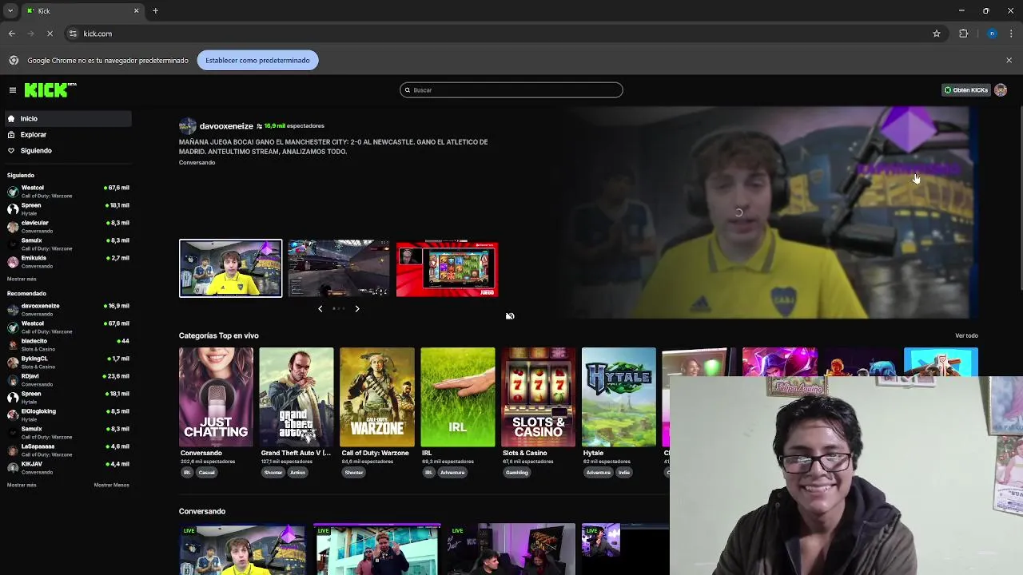The image size is (1023, 575).
Task: Expand Mostrar más under Recomendado list
Action: [22, 486]
